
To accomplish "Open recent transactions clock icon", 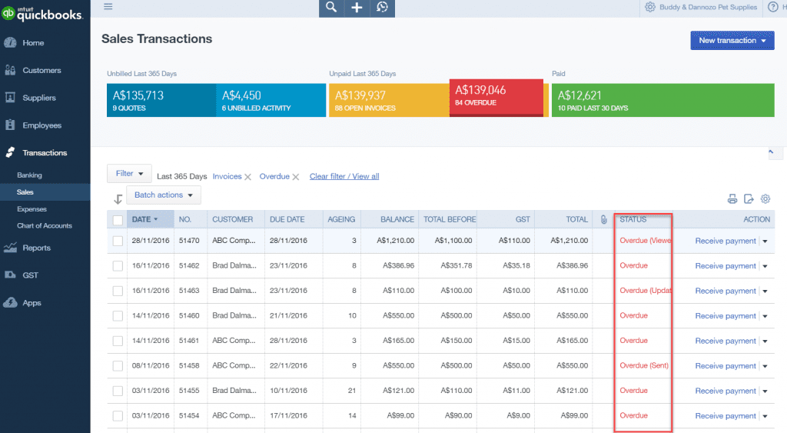I will tap(383, 7).
